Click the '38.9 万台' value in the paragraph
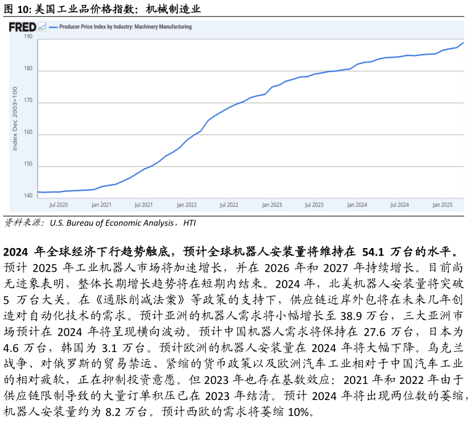The image size is (471, 421). coord(365,315)
